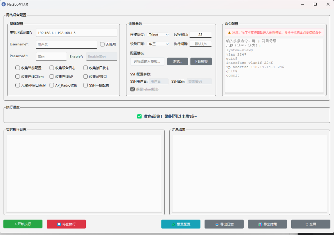Click the stop icon on 停止执行

pos(59,224)
